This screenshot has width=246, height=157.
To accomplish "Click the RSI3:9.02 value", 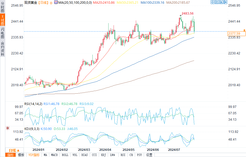I will [x=86, y=104].
